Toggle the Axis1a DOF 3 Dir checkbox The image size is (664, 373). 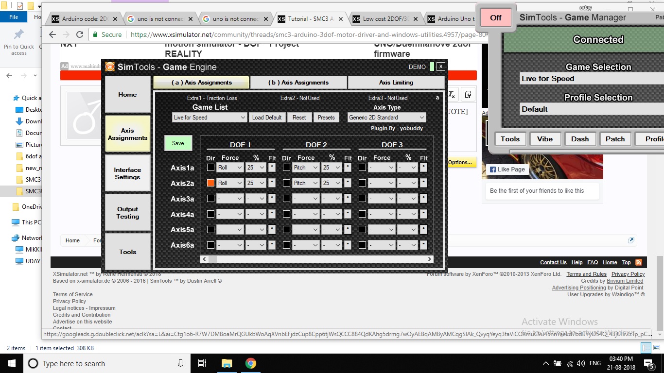[362, 168]
